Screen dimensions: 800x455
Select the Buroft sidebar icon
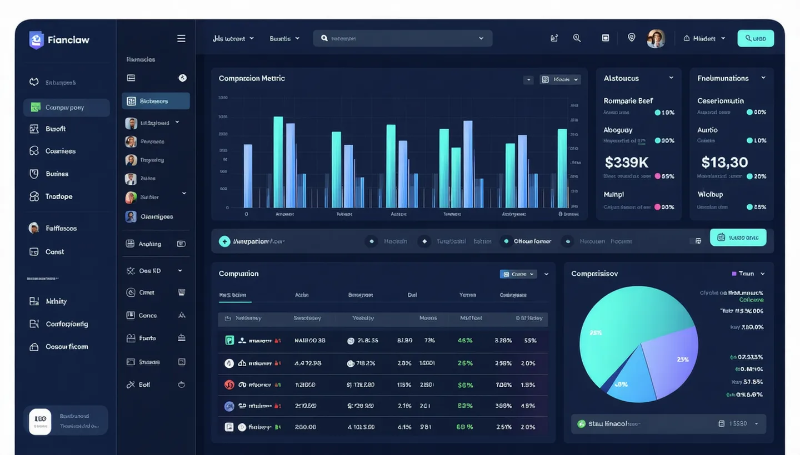coord(34,129)
